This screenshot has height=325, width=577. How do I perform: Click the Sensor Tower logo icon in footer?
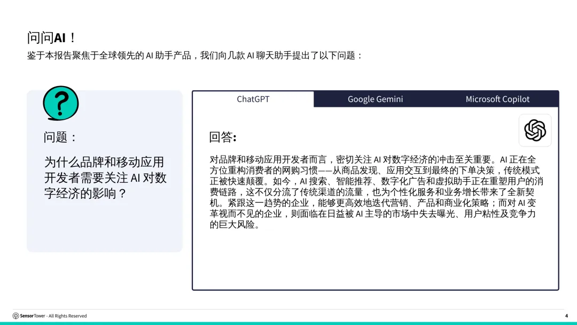pyautogui.click(x=15, y=316)
